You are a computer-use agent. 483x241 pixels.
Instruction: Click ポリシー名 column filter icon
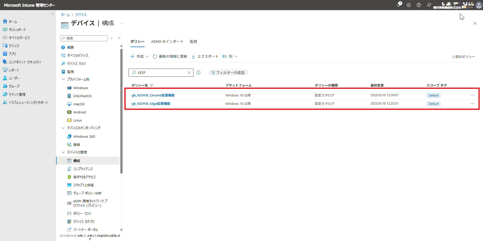[x=151, y=85]
